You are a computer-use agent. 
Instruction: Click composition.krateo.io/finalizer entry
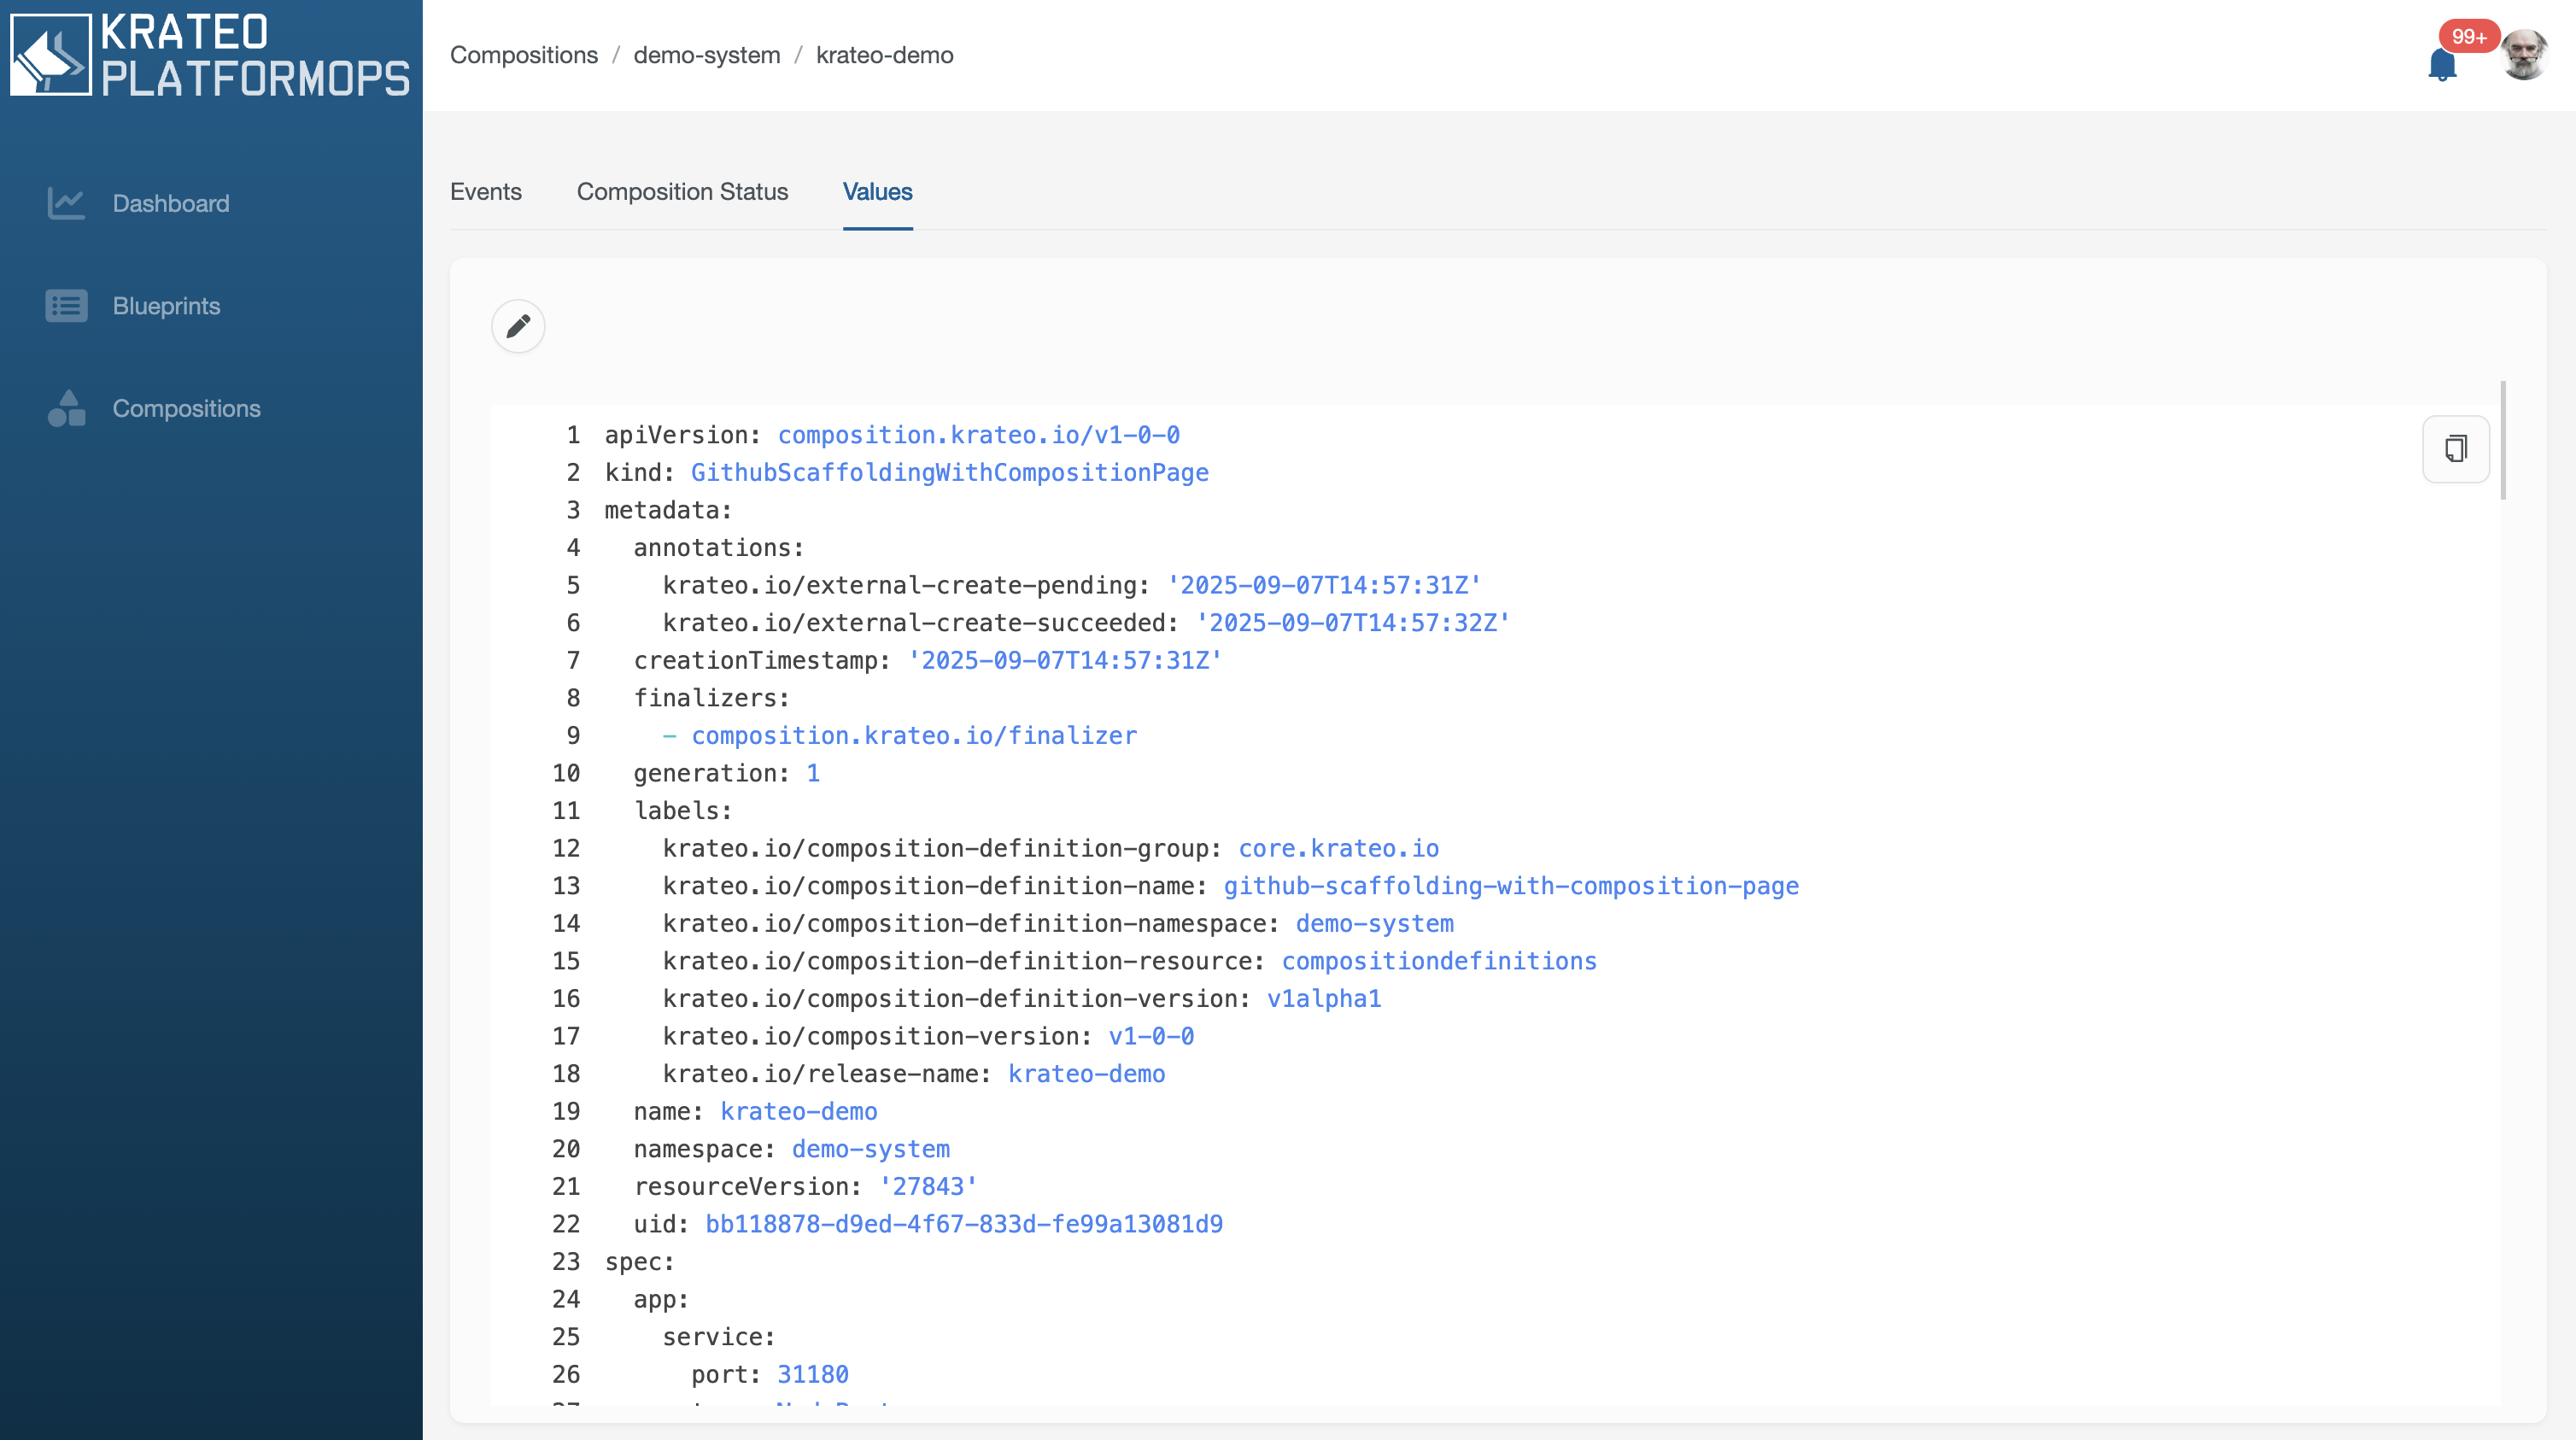point(914,736)
